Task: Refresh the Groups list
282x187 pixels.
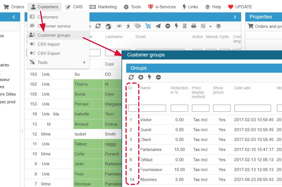Action: (131, 77)
